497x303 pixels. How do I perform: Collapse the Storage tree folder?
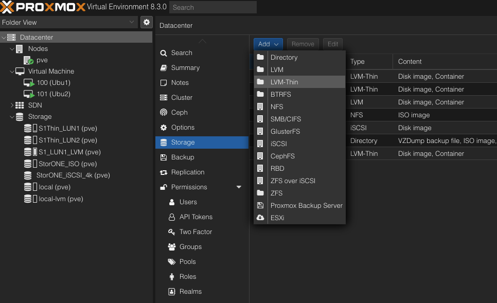12,117
